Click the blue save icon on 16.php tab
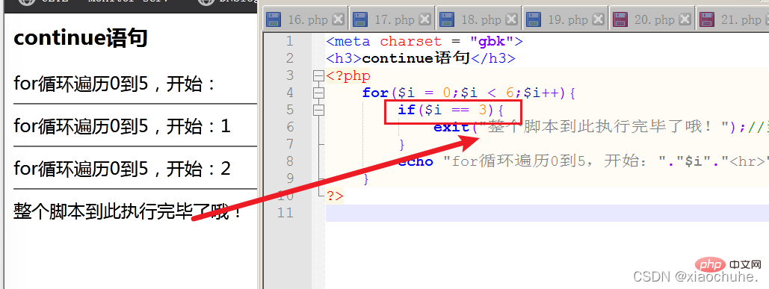 coord(274,19)
